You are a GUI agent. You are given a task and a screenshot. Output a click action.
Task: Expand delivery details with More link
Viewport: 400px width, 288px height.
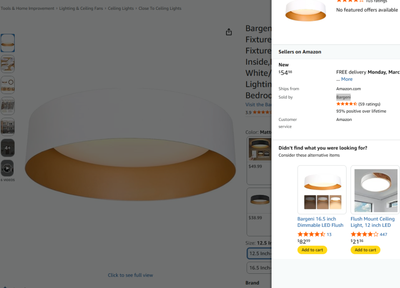[347, 79]
